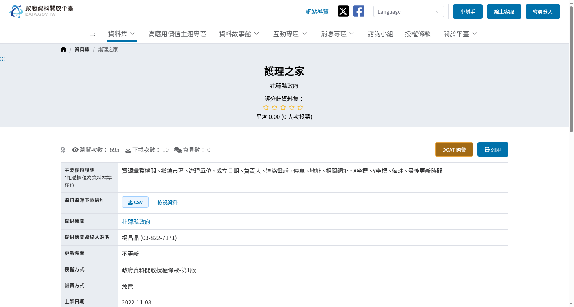Open the 檢視資料 link
Image resolution: width=574 pixels, height=307 pixels.
[168, 202]
